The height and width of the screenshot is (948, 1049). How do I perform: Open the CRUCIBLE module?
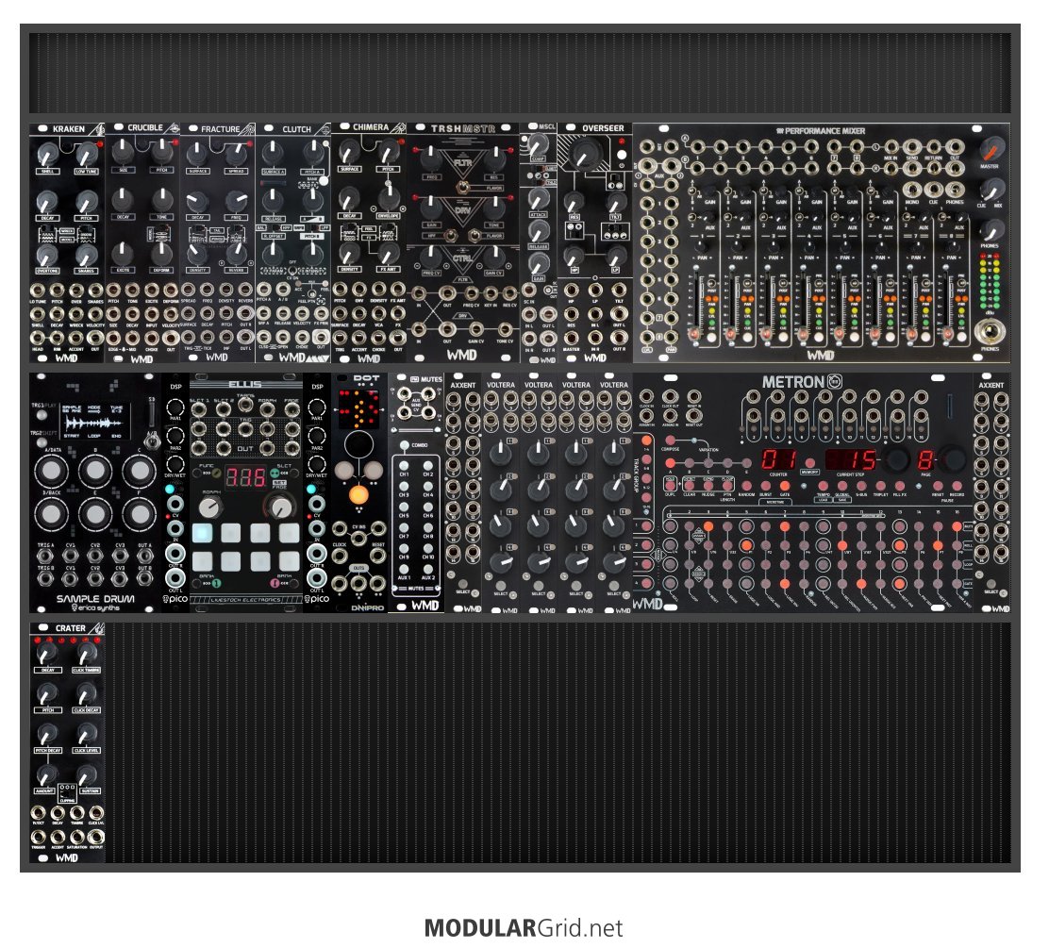(x=145, y=127)
